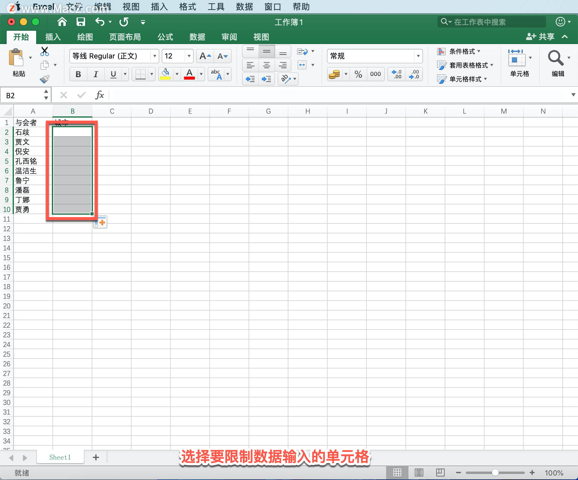Click the 搜索 magnifier icon on the ribbon
This screenshot has height=480, width=578.
[556, 57]
